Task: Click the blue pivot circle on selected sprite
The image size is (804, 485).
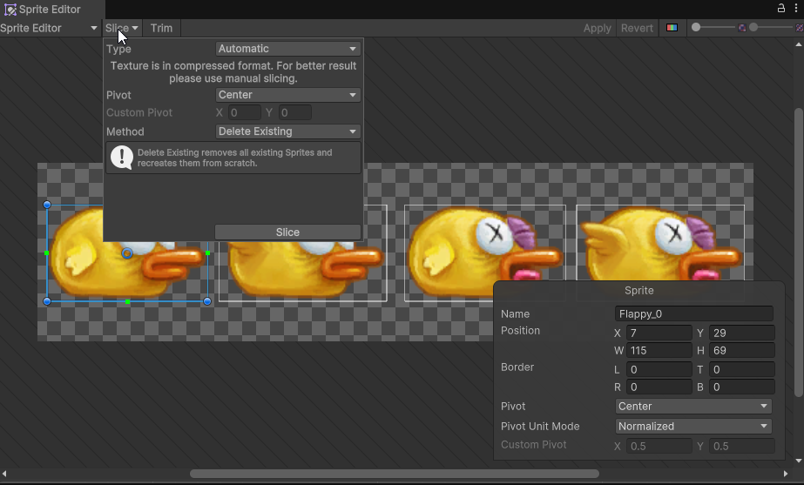Action: [127, 253]
